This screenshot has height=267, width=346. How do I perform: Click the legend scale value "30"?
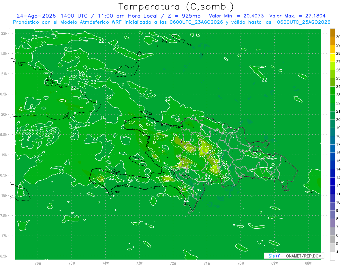pyautogui.click(x=339, y=37)
